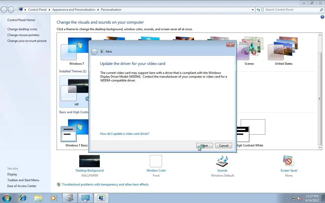This screenshot has height=203, width=325.
Task: Open Taskbar and Start Menu link
Action: click(23, 180)
